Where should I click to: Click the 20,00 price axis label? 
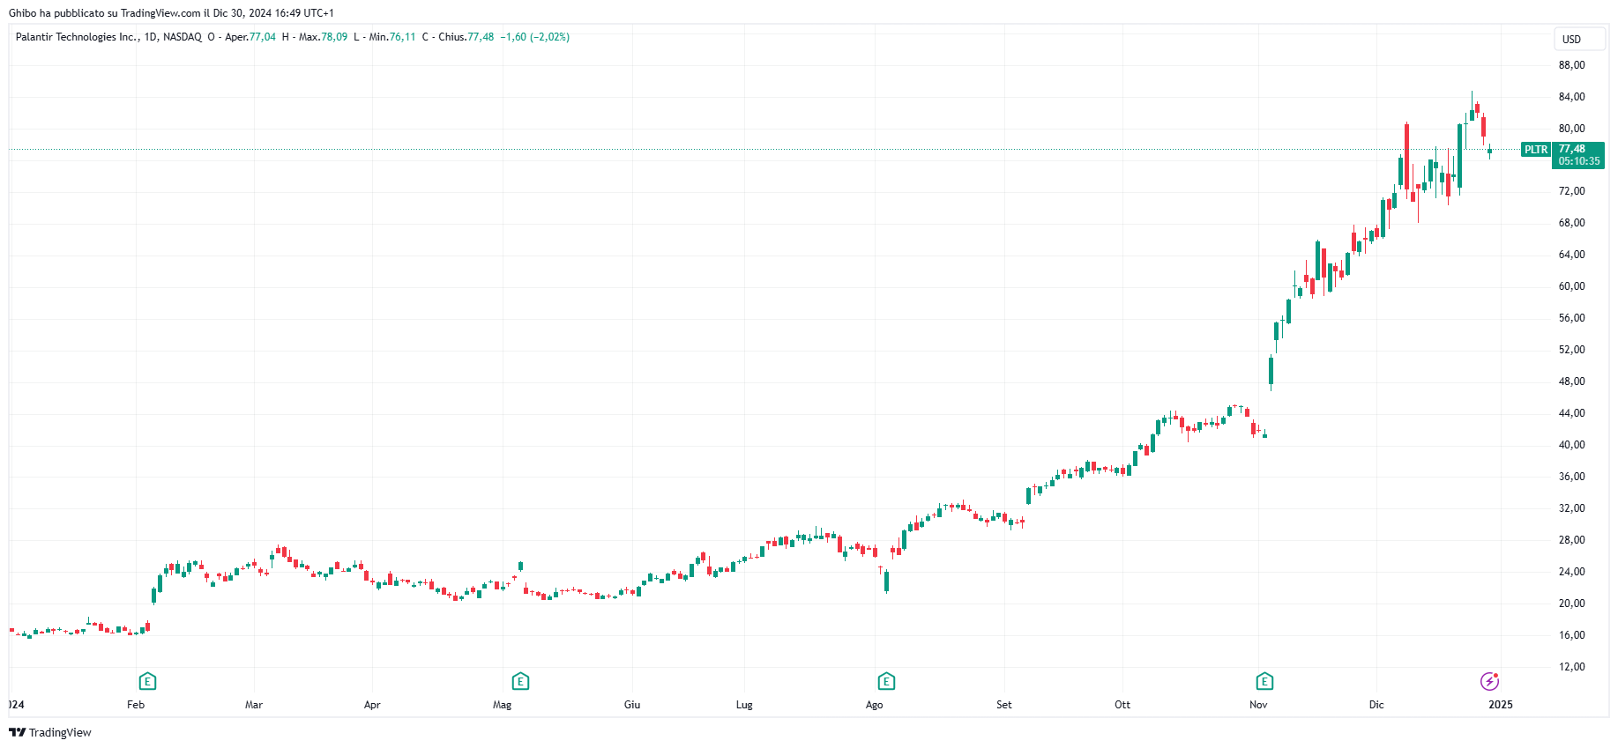point(1571,604)
